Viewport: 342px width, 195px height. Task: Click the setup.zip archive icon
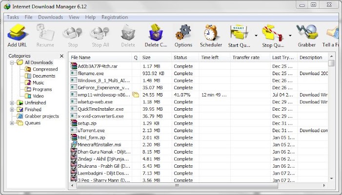[74, 123]
